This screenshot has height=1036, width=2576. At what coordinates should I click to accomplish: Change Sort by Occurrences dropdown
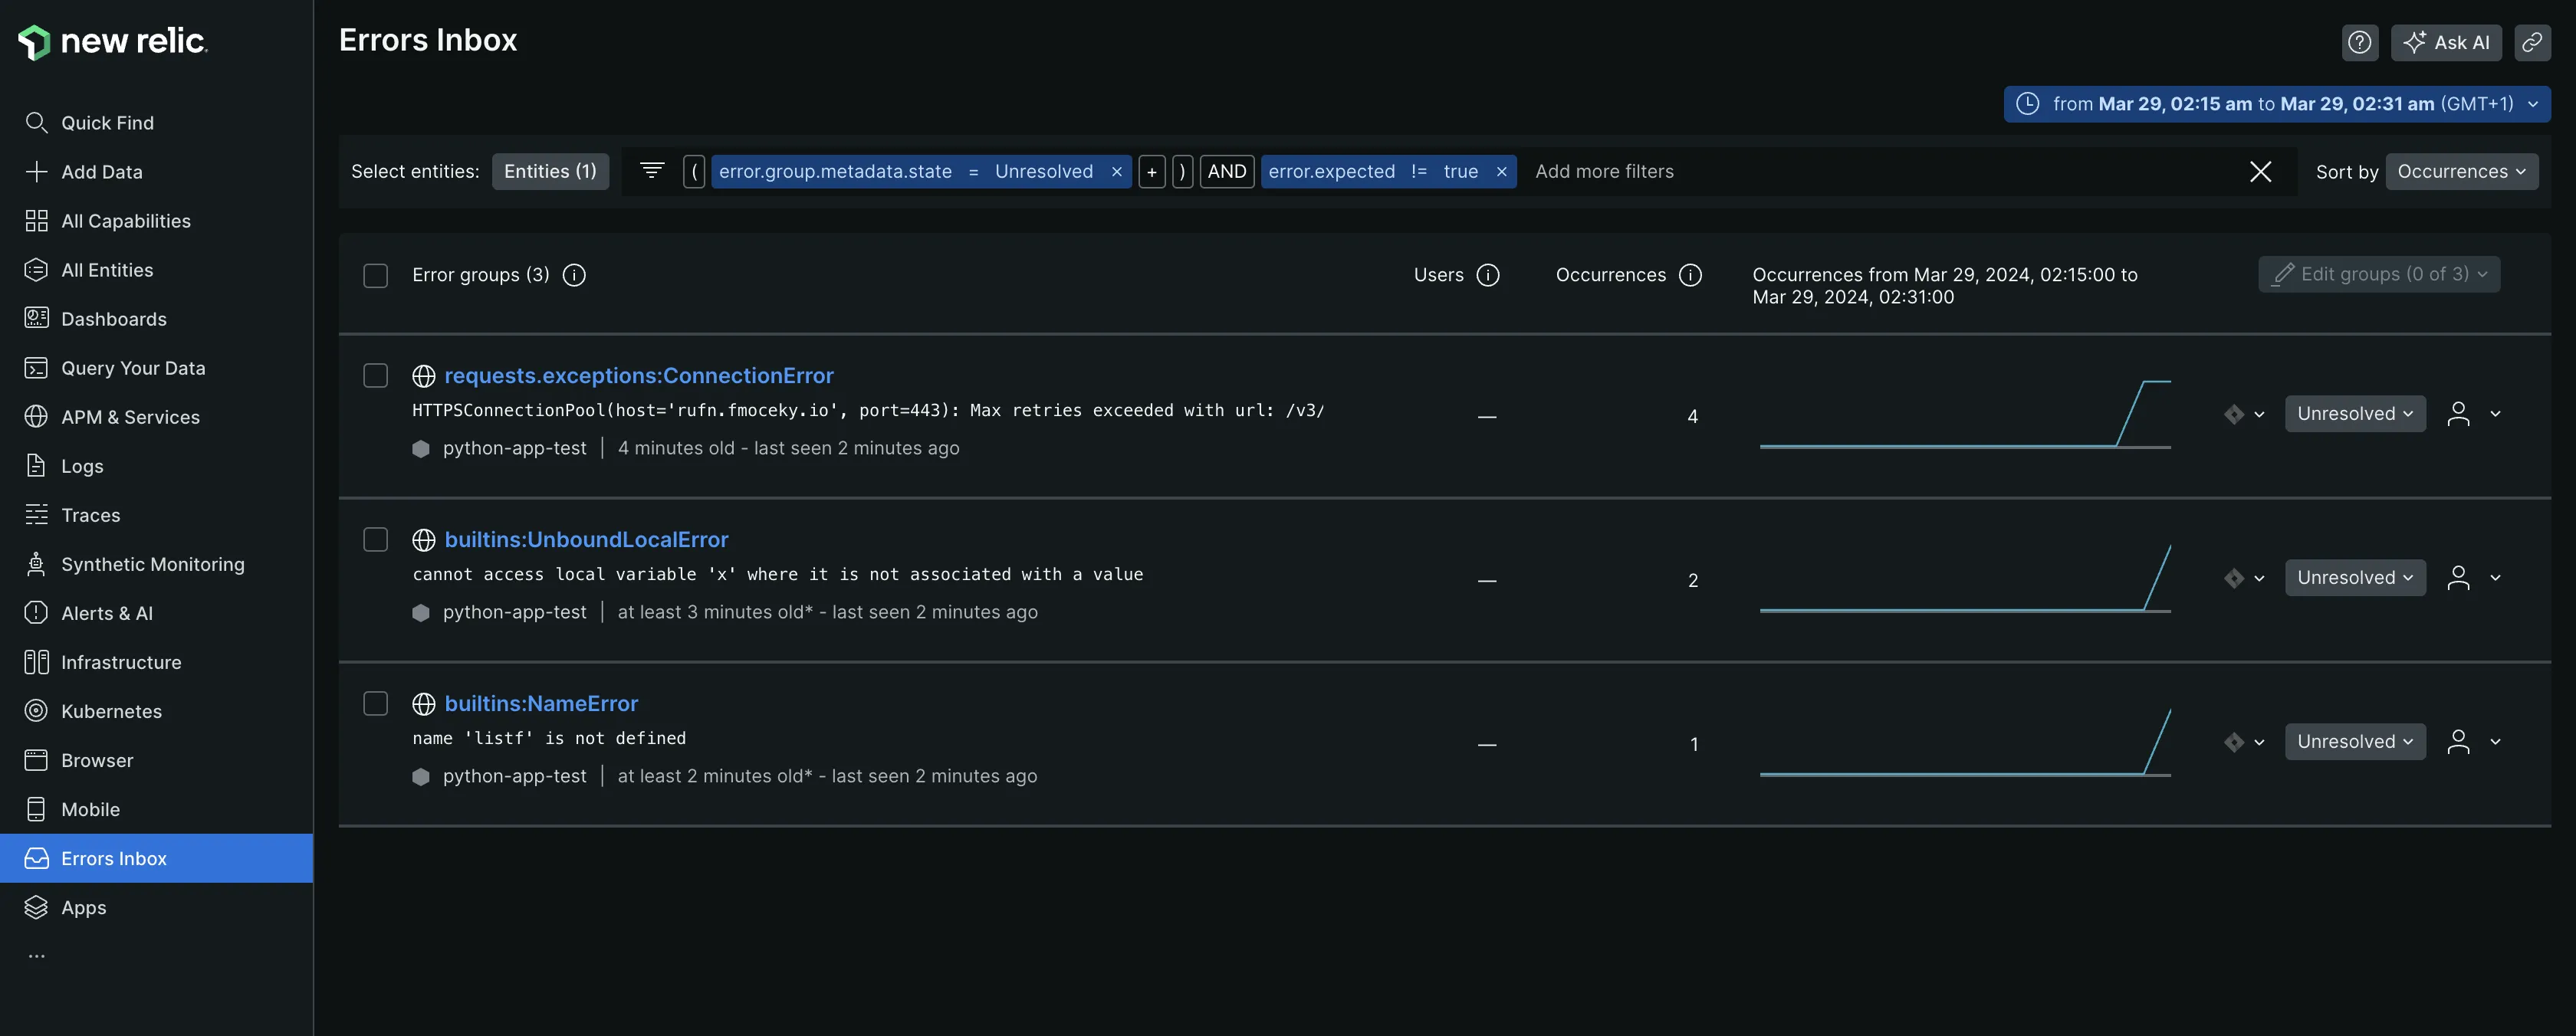coord(2462,171)
